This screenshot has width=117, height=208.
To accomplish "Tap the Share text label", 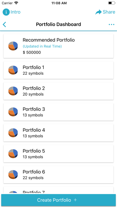I will [109, 12].
